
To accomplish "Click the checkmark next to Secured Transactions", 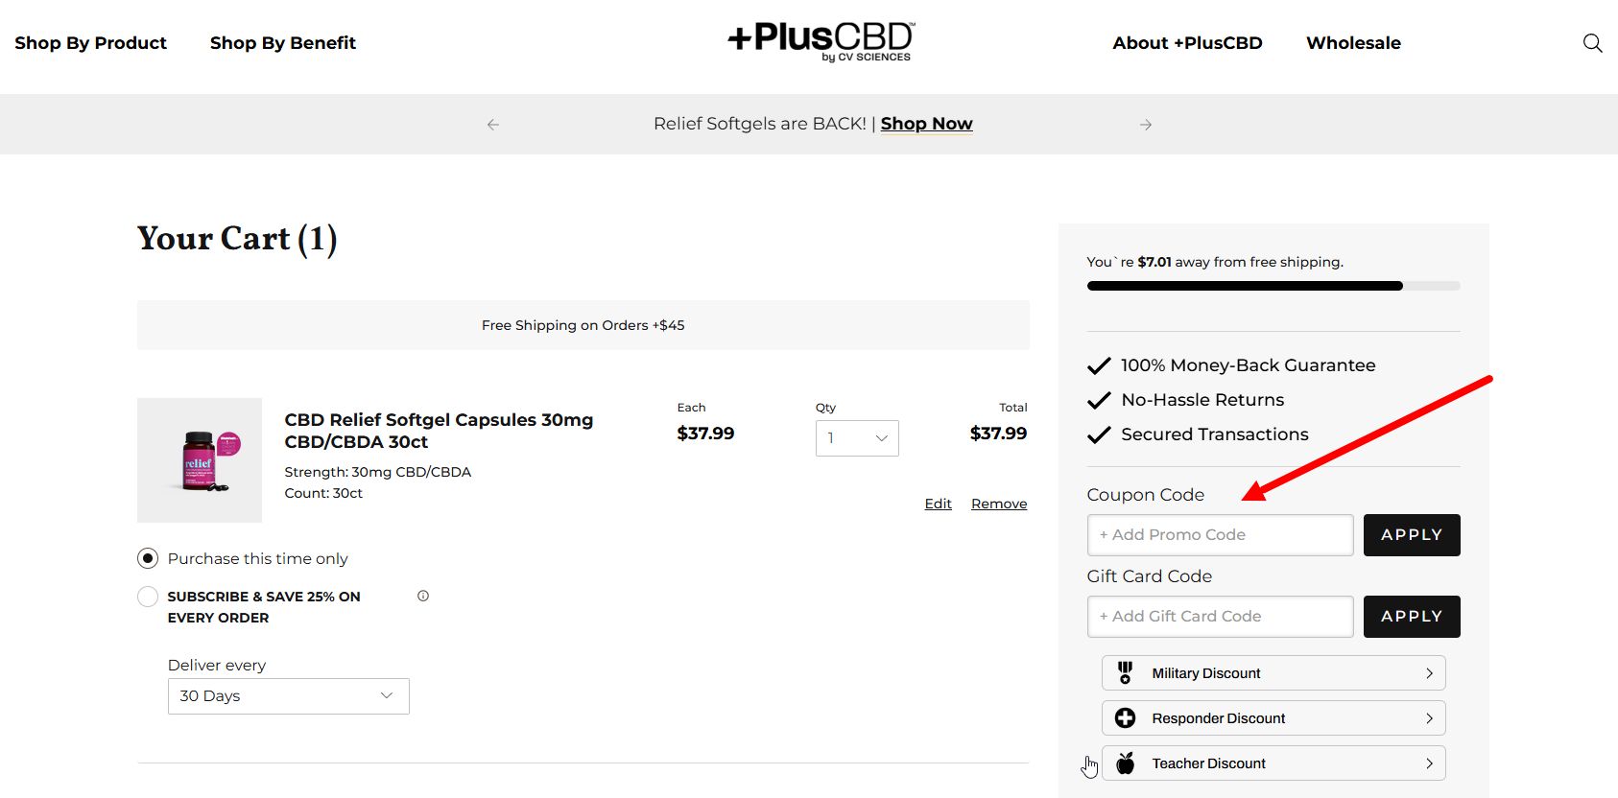I will click(1098, 434).
